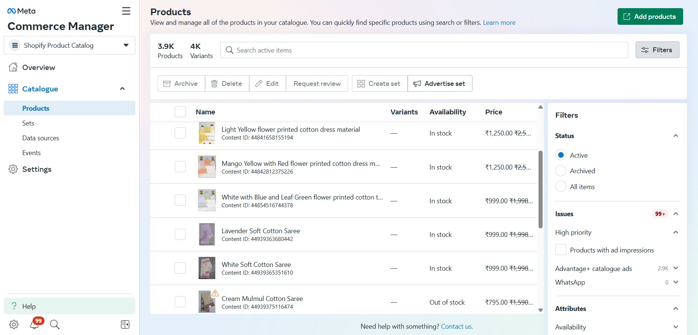
Task: Click the Overview home icon
Action: pos(13,67)
